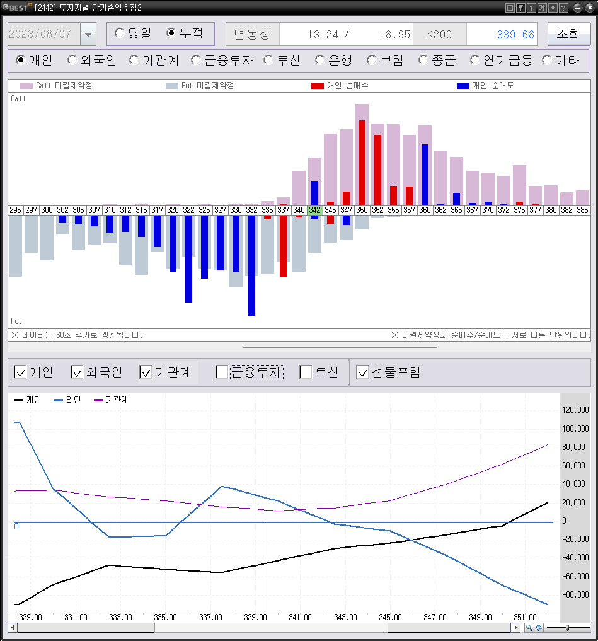Open the date dropdown arrow
The image size is (598, 641).
(x=88, y=34)
